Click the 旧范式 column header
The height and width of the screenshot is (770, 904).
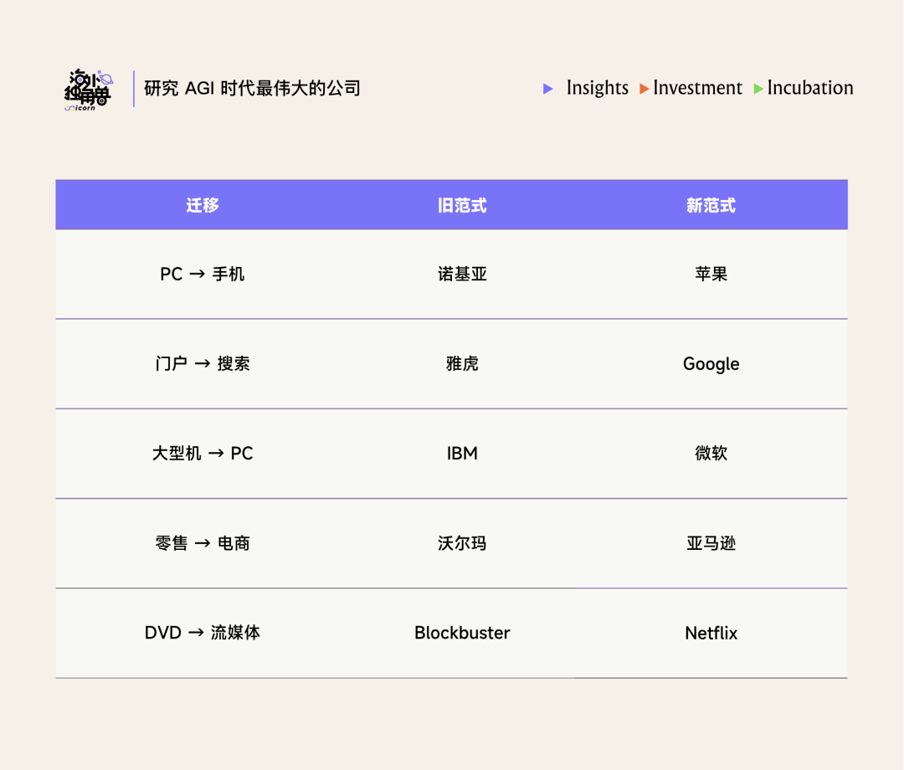point(462,205)
